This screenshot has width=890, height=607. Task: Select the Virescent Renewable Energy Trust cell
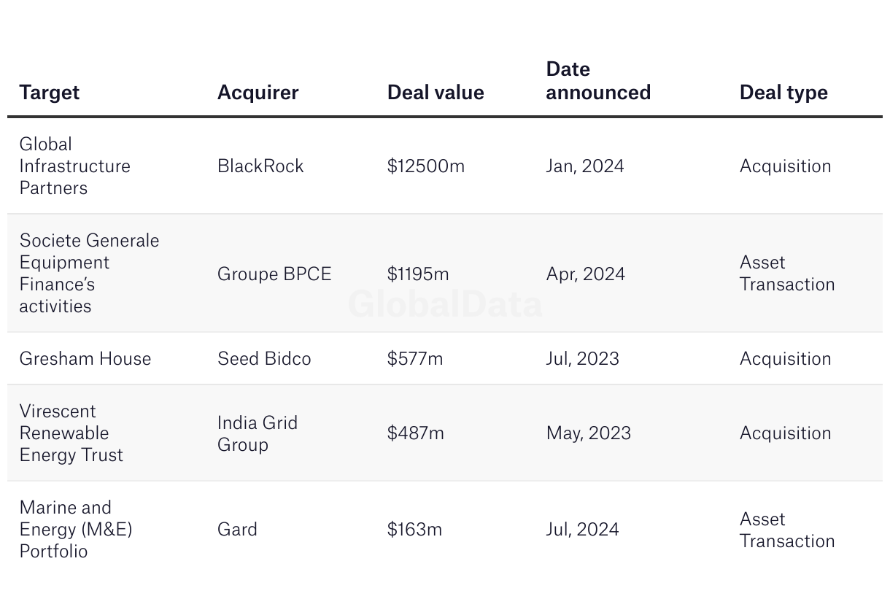71,433
